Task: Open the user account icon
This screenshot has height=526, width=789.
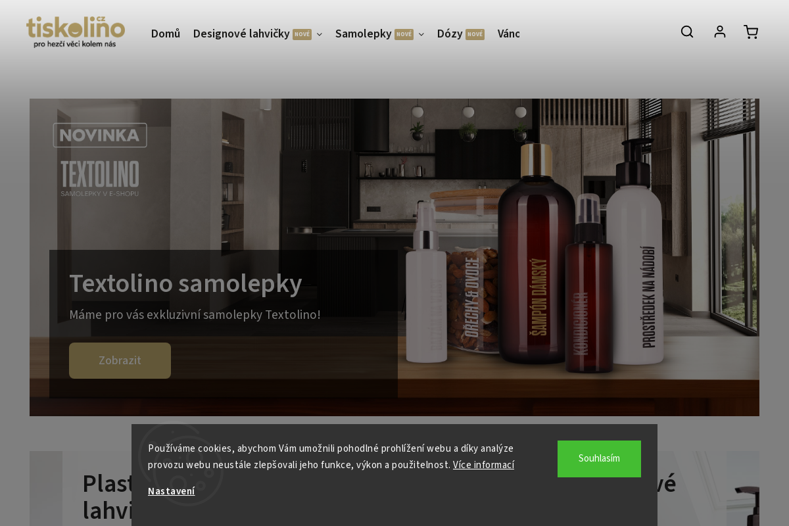Action: [720, 32]
